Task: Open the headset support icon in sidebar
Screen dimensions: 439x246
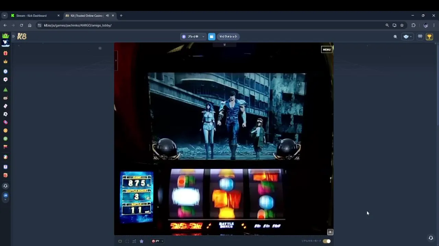Action: (x=5, y=186)
